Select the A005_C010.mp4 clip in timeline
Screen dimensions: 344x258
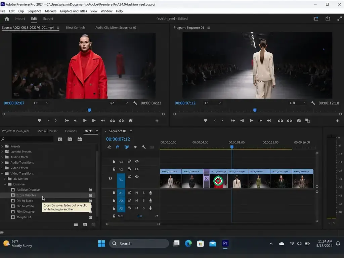pos(281,179)
